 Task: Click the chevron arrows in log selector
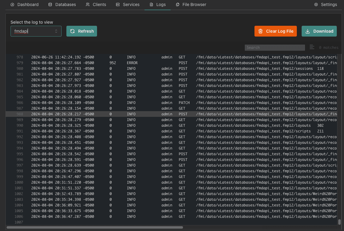click(x=56, y=31)
